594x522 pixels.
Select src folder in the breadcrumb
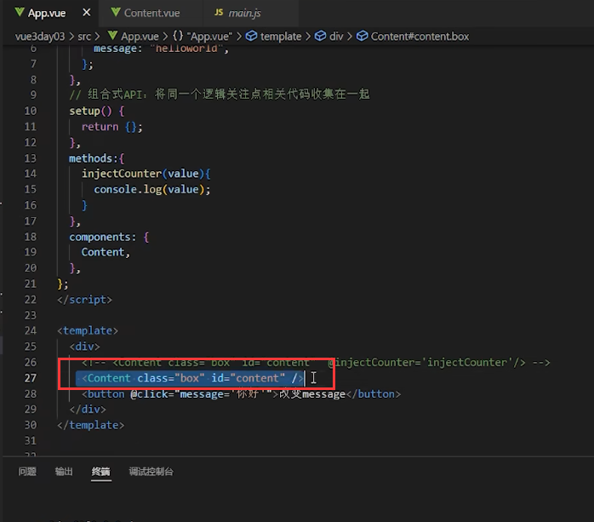[84, 37]
